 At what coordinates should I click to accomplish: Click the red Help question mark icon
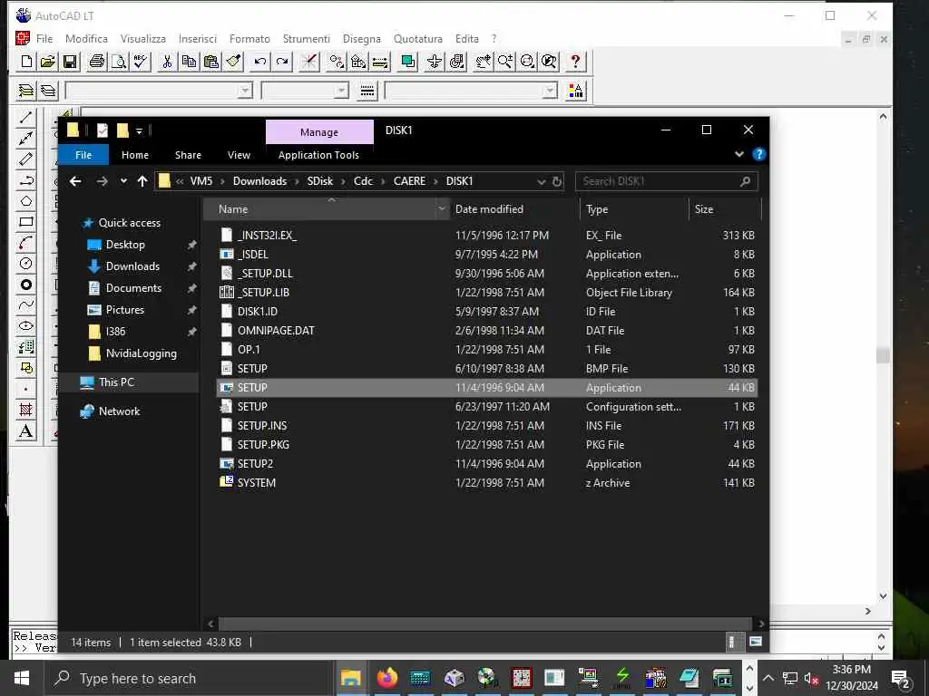coord(574,62)
